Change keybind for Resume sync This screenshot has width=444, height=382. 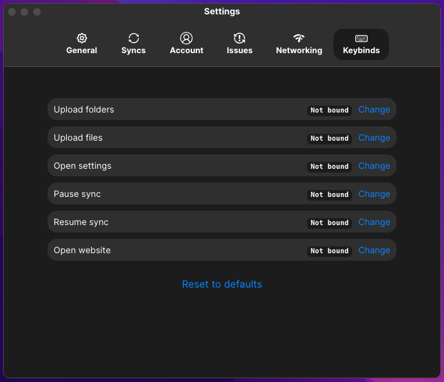pos(374,222)
